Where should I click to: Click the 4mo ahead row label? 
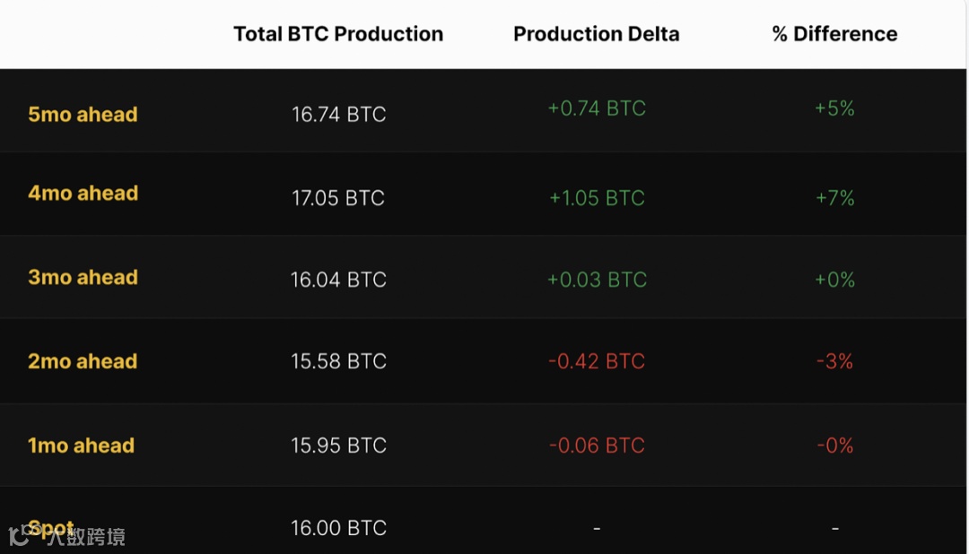[x=83, y=194]
